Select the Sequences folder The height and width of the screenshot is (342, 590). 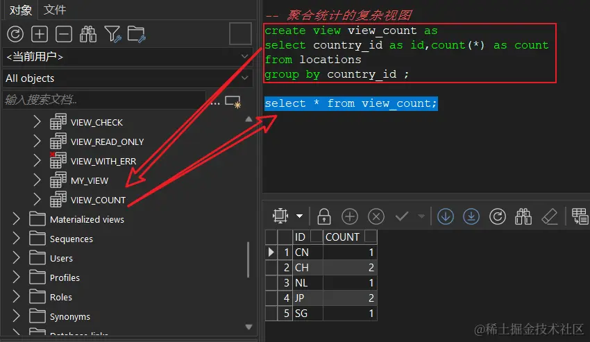coord(71,239)
